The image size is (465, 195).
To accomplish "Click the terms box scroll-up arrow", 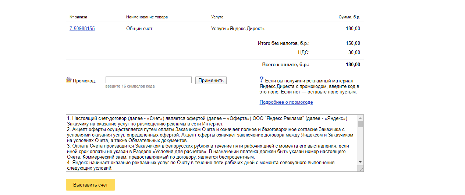I will coord(360,118).
